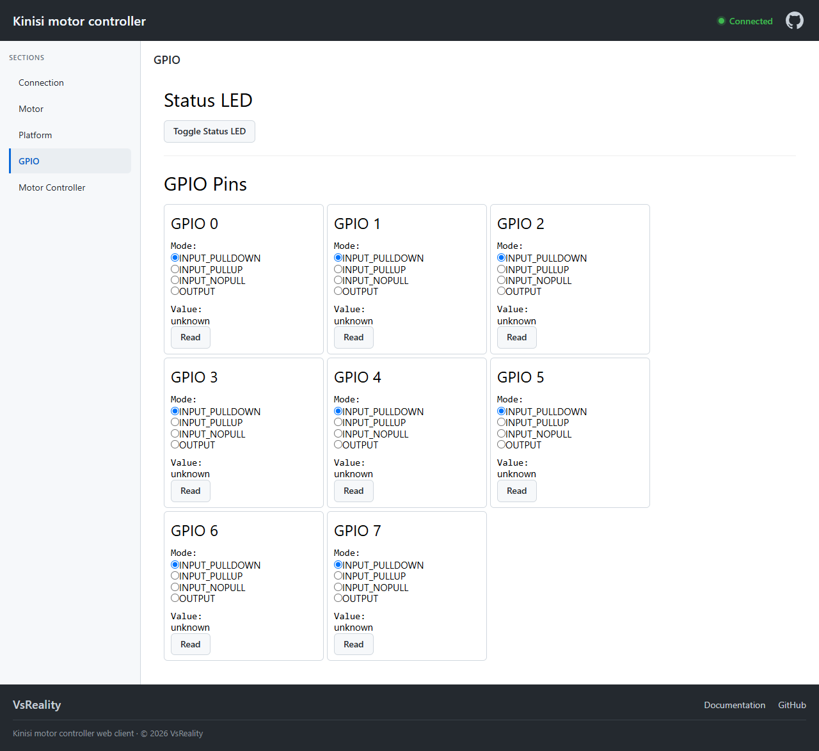The height and width of the screenshot is (751, 819).
Task: Set GPIO 0 mode to INPUT_PULLUP
Action: click(x=175, y=269)
